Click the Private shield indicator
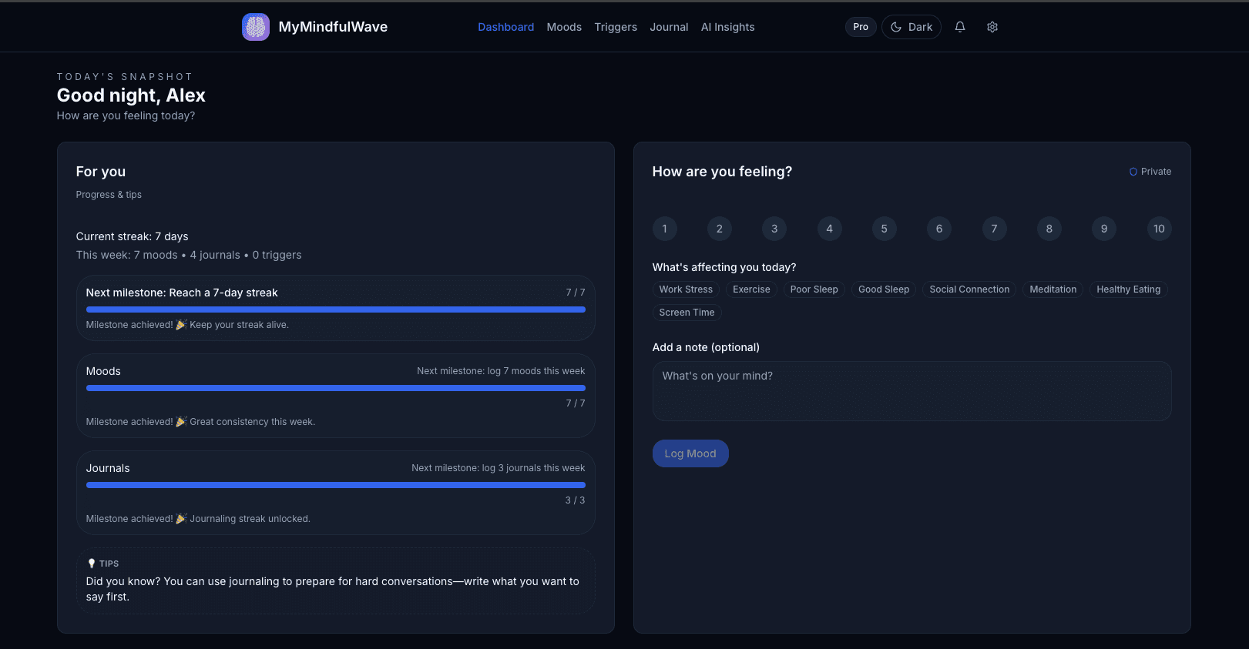Viewport: 1249px width, 649px height. (x=1150, y=172)
